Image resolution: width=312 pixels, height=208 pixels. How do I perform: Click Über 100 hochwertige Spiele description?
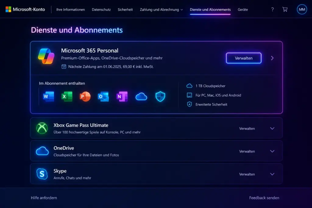click(97, 132)
